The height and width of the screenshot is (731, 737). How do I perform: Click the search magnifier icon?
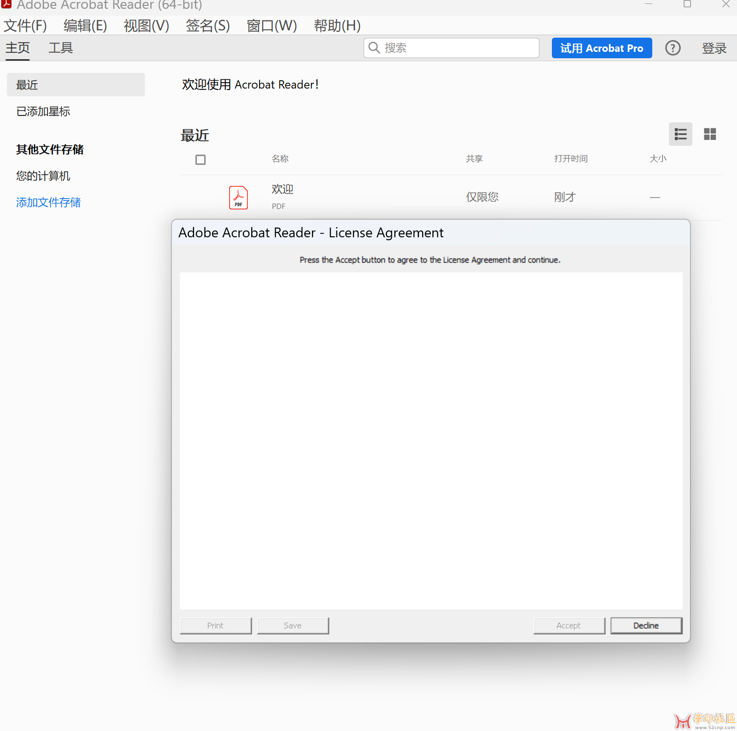tap(374, 47)
